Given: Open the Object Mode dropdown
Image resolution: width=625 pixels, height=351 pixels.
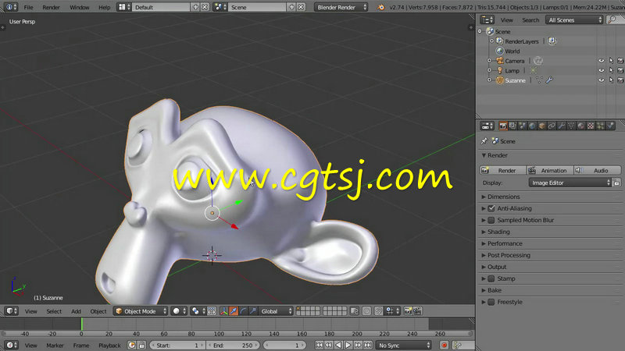Looking at the screenshot, I should [x=141, y=311].
